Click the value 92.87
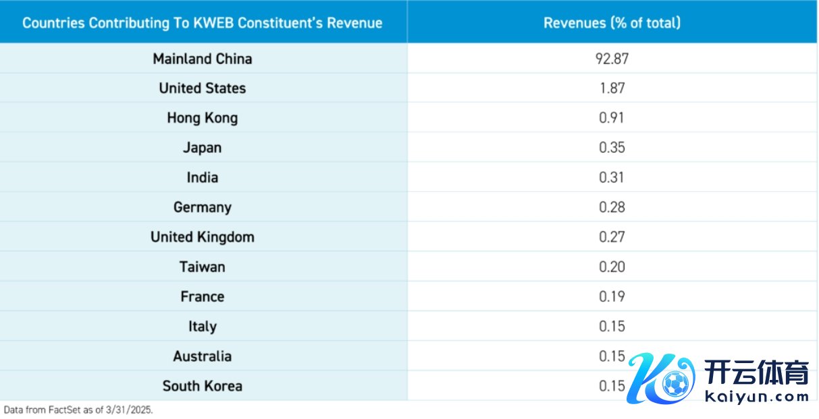Image resolution: width=819 pixels, height=419 pixels. pyautogui.click(x=612, y=59)
